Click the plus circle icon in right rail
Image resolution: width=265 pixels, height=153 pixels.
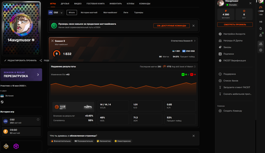point(260,50)
